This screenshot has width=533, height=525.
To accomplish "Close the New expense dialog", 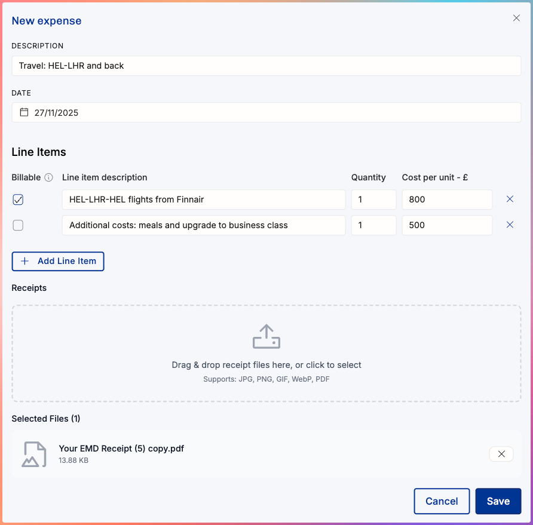I will [516, 18].
